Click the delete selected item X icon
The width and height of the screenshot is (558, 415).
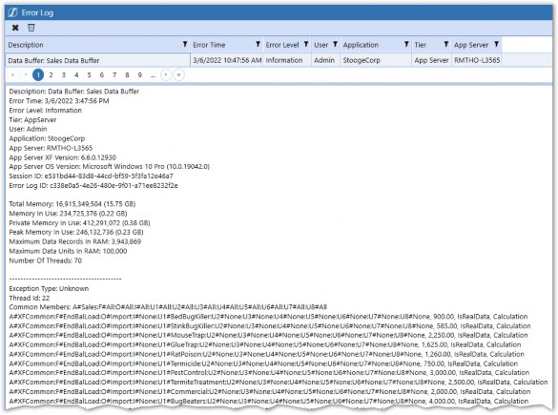[x=15, y=28]
